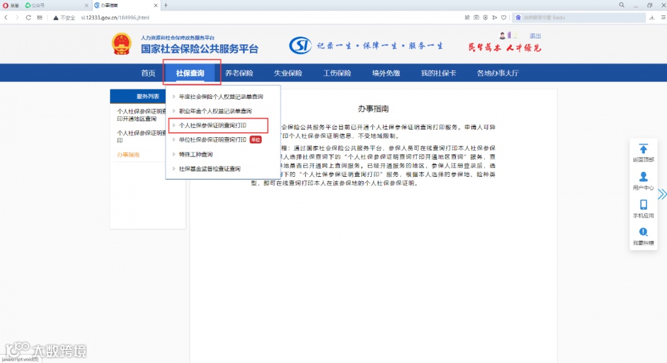Click the browser forward arrow

pyautogui.click(x=17, y=17)
